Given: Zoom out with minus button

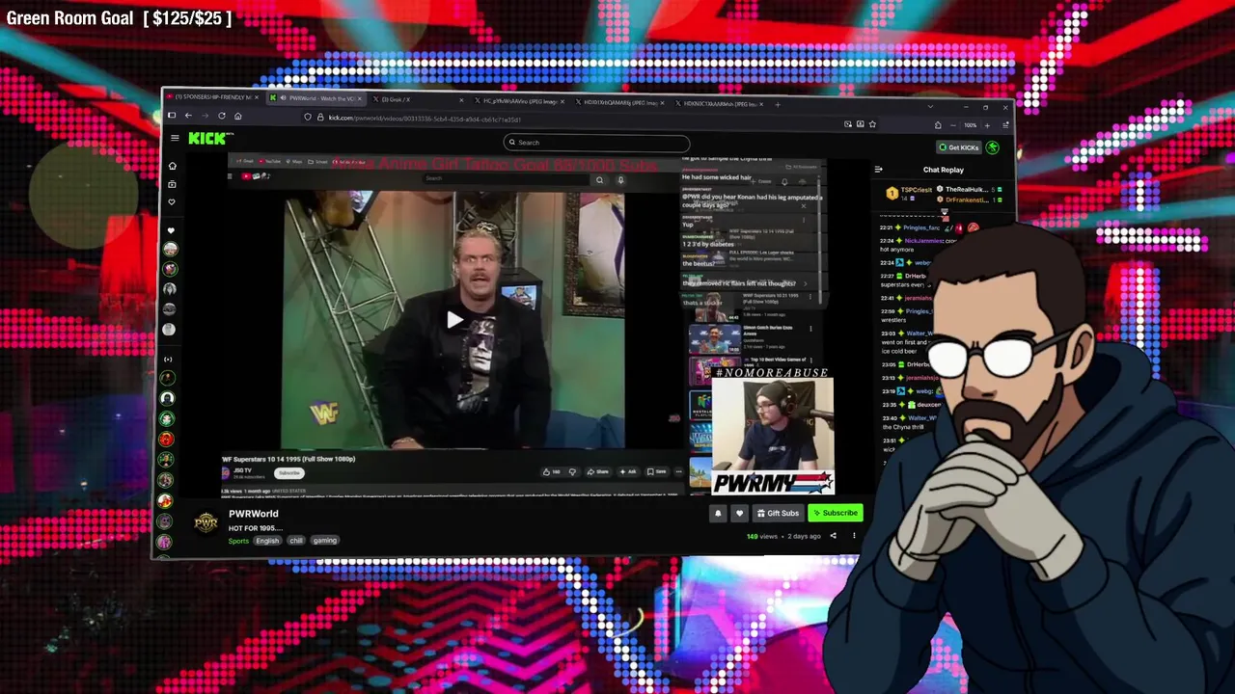Looking at the screenshot, I should [952, 125].
